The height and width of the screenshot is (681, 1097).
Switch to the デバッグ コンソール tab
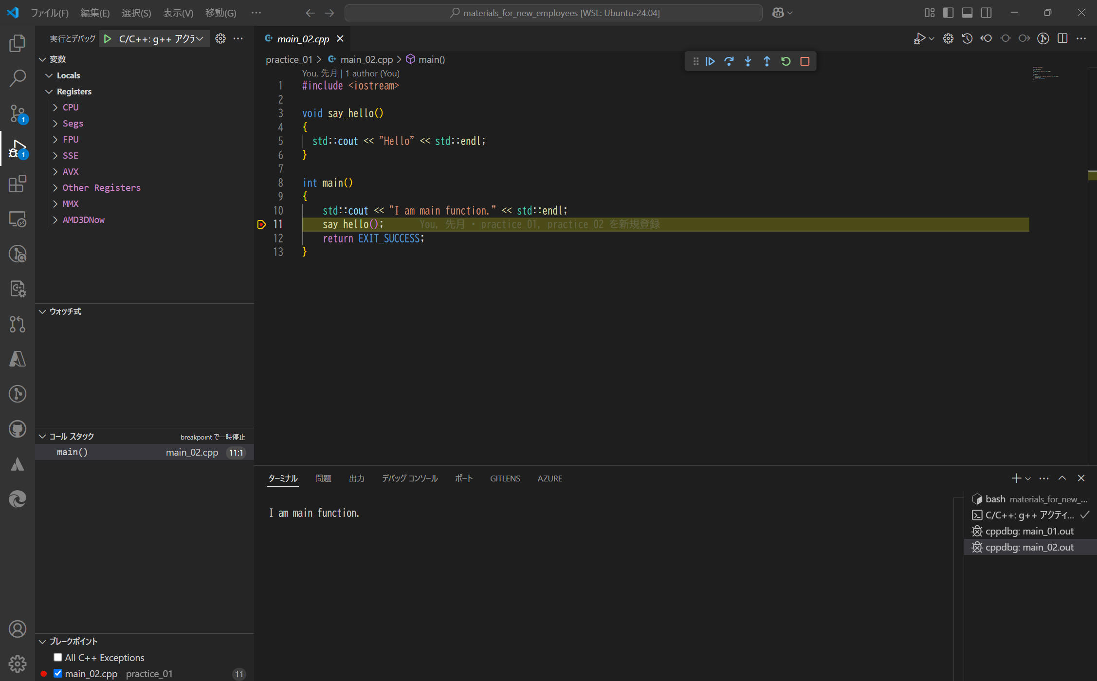point(409,479)
